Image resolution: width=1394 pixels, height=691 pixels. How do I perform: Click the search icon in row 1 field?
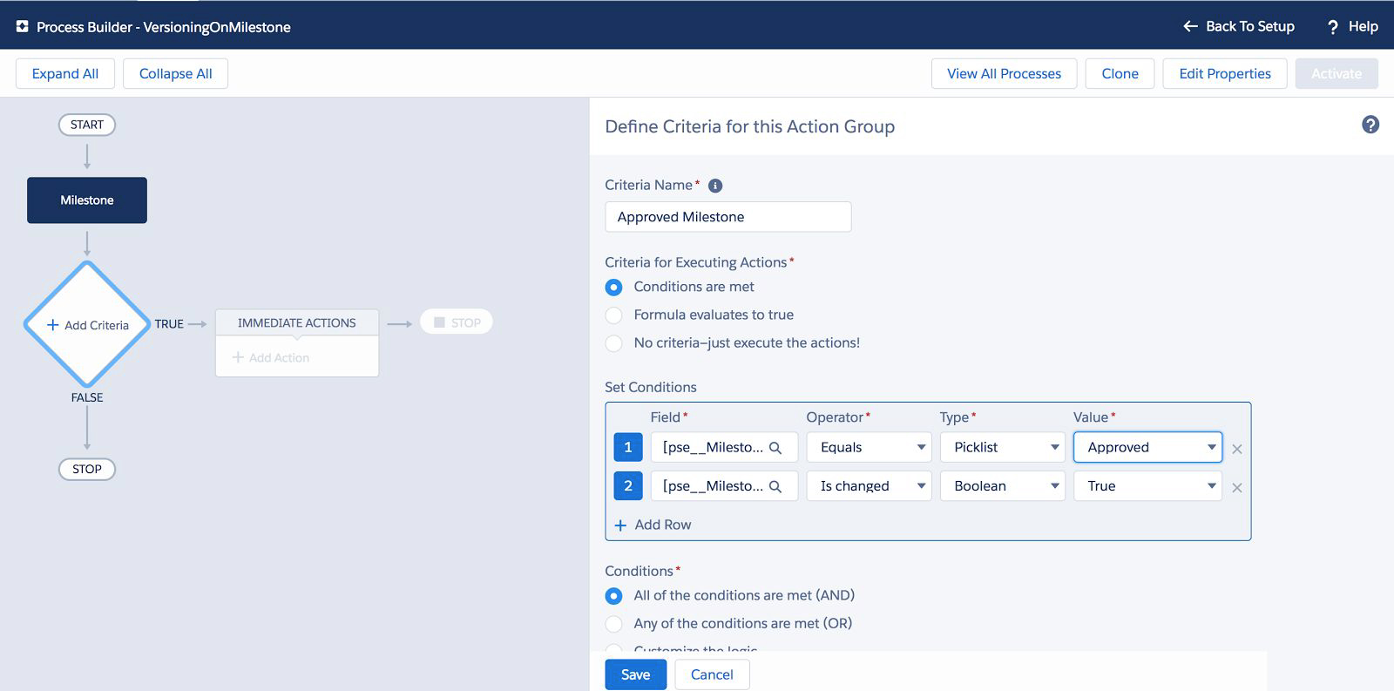point(775,448)
